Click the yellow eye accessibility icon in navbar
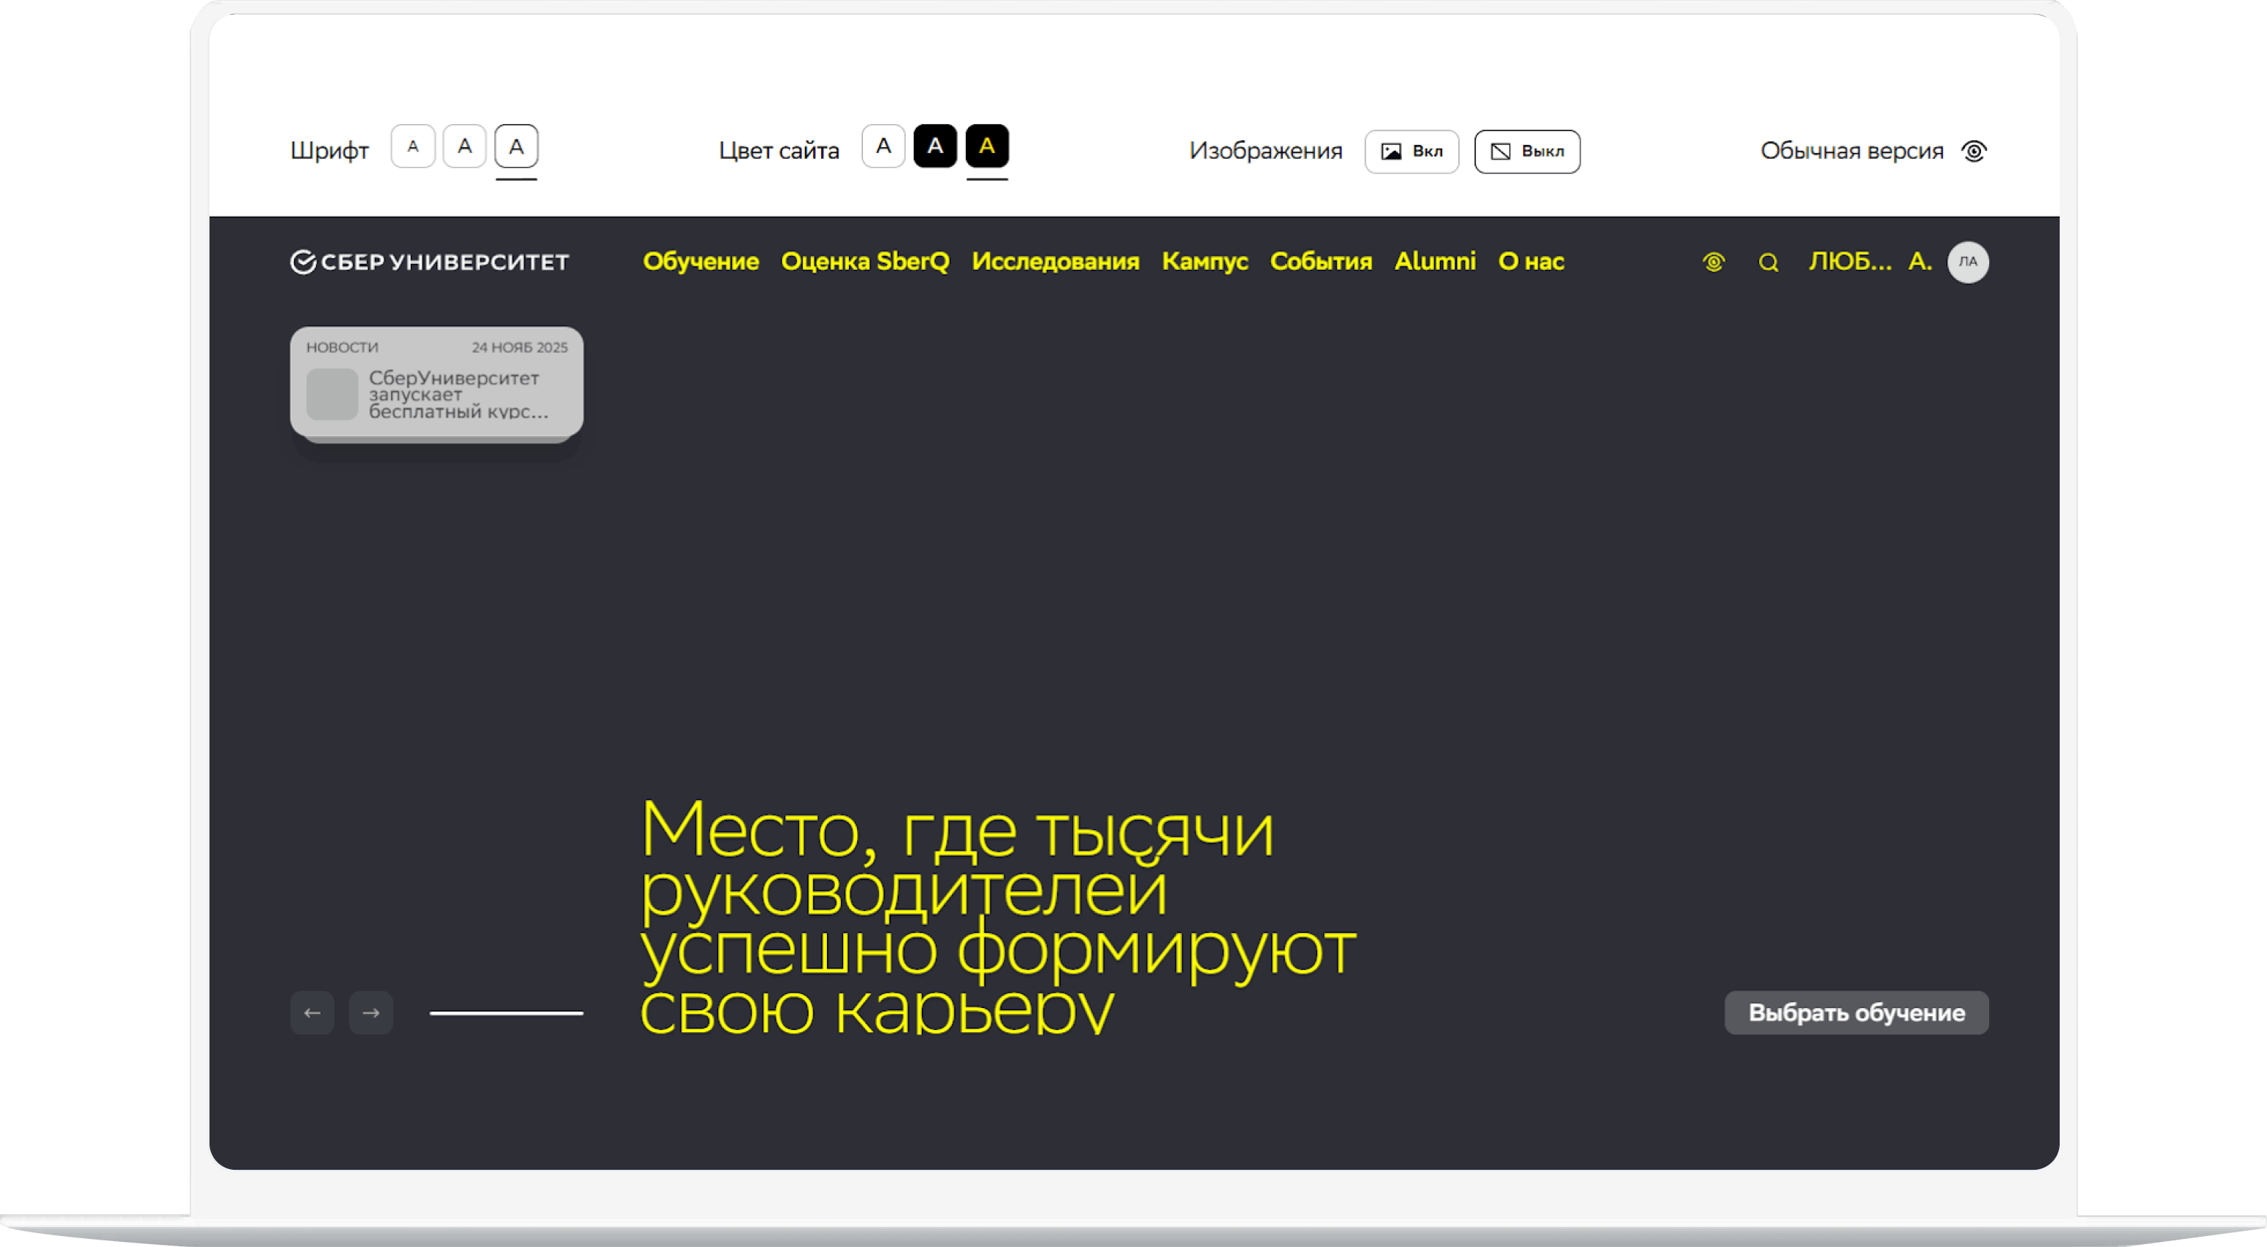This screenshot has width=2267, height=1247. (x=1713, y=262)
